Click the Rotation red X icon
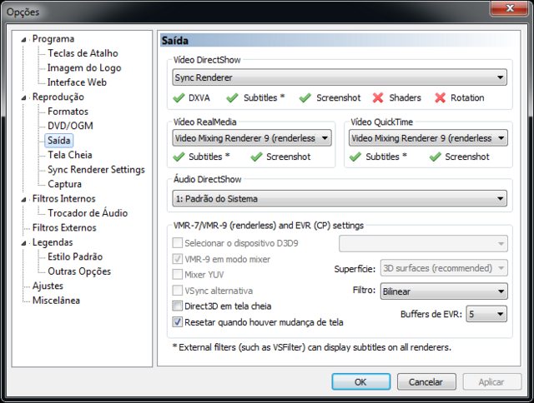 point(440,98)
